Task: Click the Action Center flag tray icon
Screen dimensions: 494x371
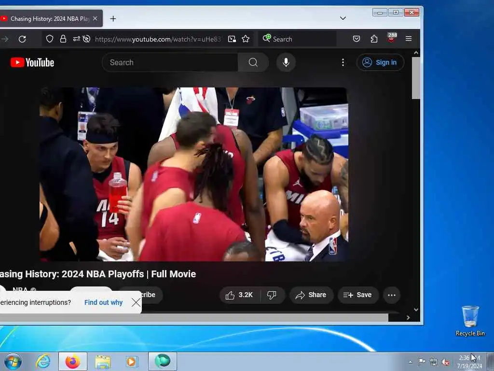Action: (422, 361)
